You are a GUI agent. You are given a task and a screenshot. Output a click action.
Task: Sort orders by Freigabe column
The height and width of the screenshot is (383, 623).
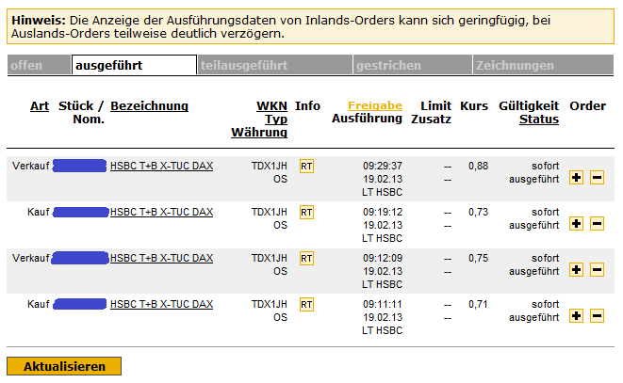coord(375,106)
